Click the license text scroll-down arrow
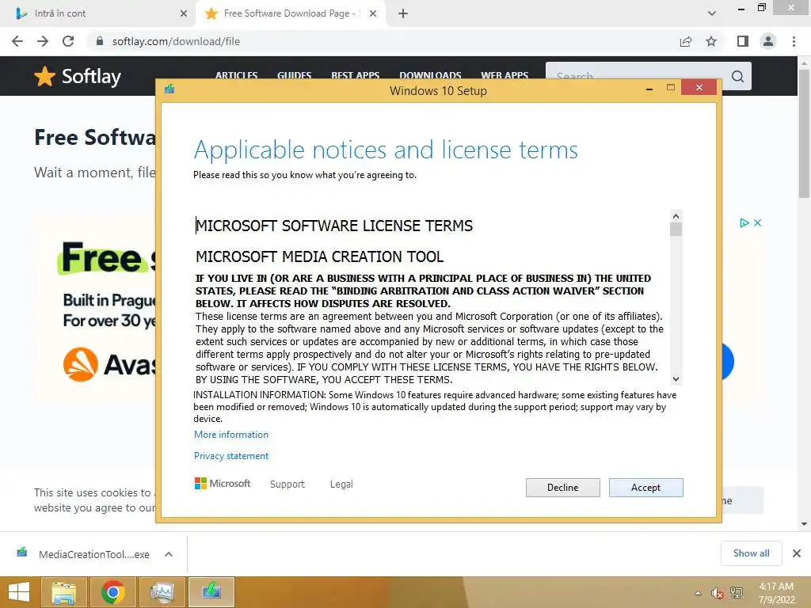 [676, 379]
